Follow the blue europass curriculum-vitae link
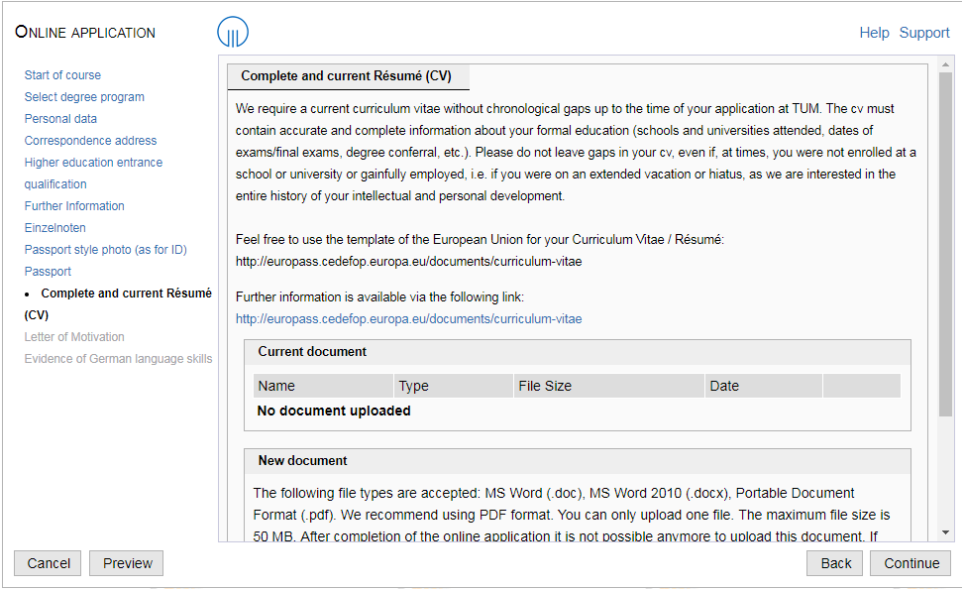 click(x=409, y=319)
